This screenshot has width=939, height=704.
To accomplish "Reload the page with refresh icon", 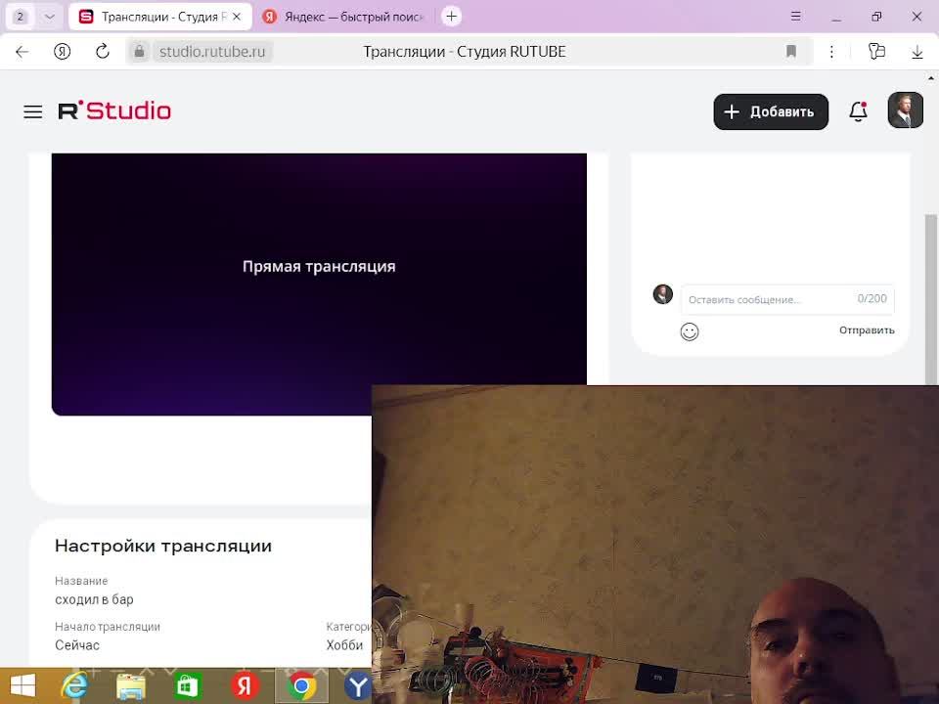I will tap(103, 52).
